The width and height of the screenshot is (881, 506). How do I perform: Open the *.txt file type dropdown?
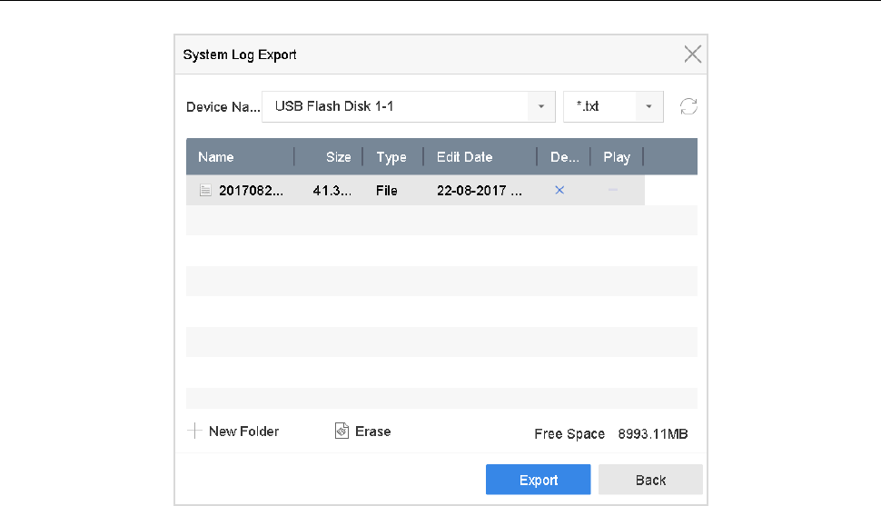[x=648, y=107]
